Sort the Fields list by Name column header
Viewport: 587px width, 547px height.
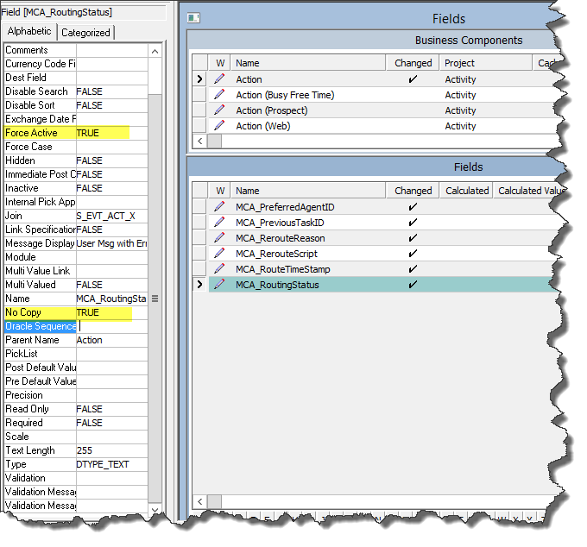(x=308, y=191)
